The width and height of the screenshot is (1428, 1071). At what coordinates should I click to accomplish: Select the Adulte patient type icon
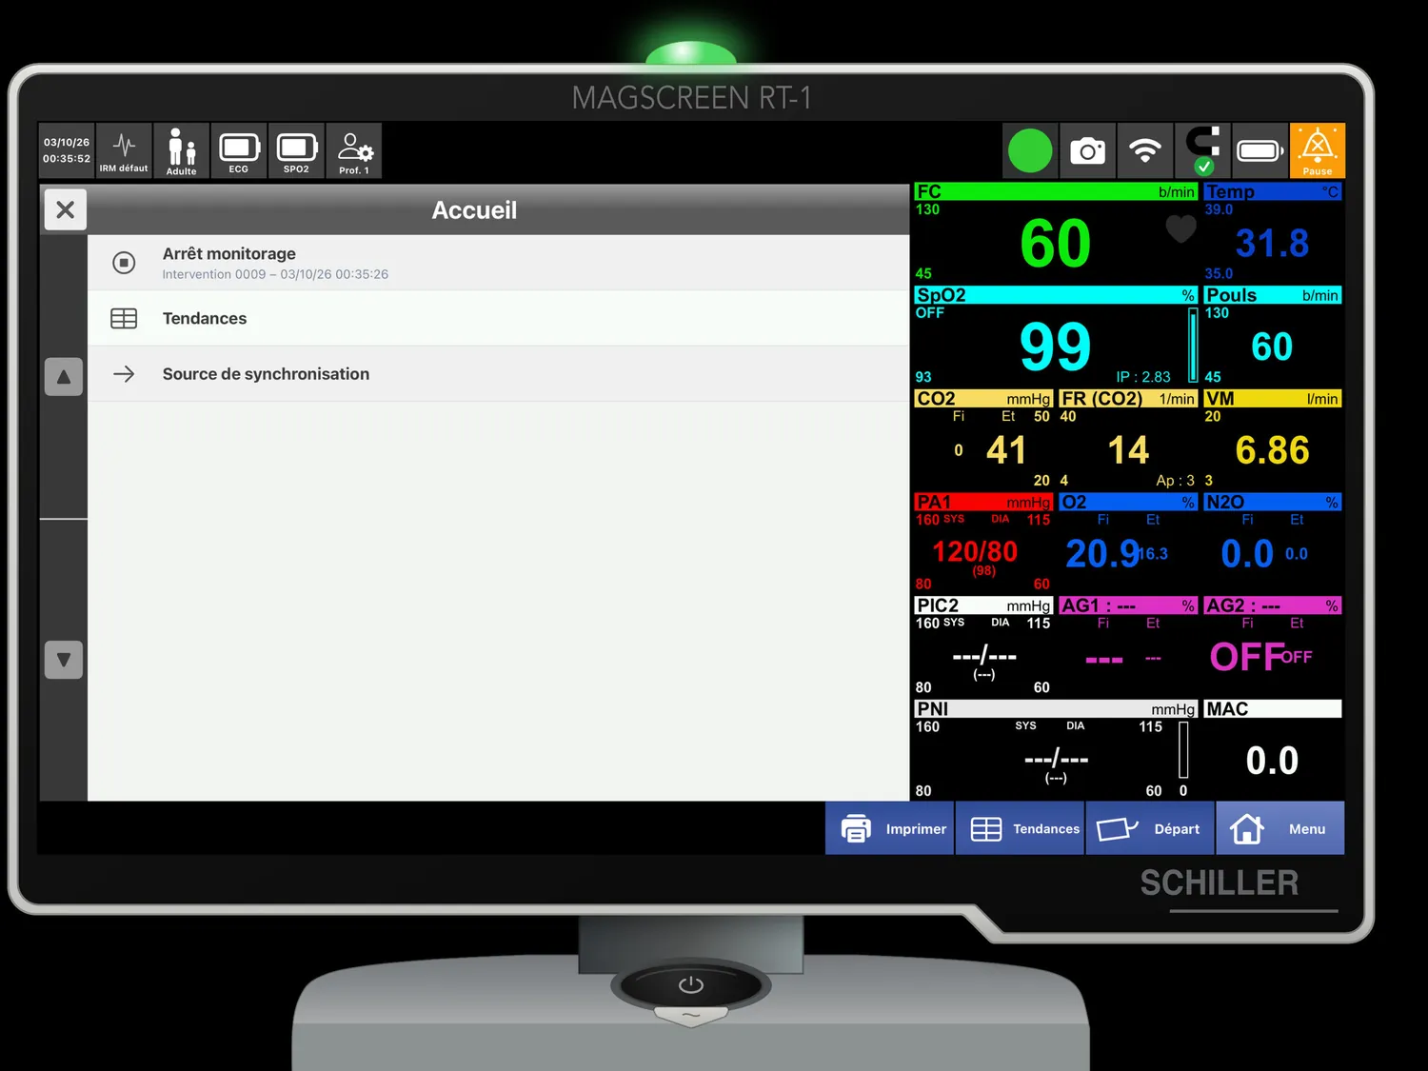[x=181, y=150]
